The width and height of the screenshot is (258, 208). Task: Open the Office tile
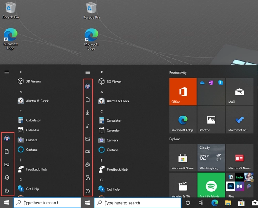[x=183, y=92]
